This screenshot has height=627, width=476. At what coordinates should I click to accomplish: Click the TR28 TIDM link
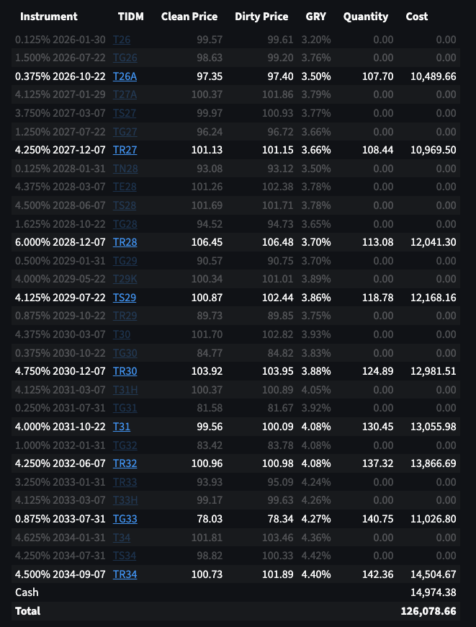pyautogui.click(x=125, y=242)
